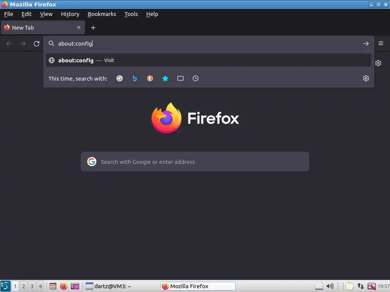
Task: Open search settings gear in dropdown
Action: (366, 78)
